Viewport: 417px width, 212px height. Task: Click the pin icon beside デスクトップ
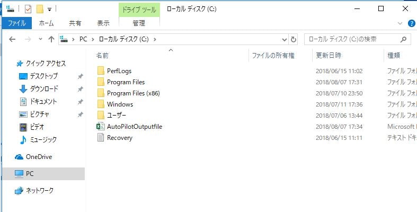pyautogui.click(x=80, y=76)
